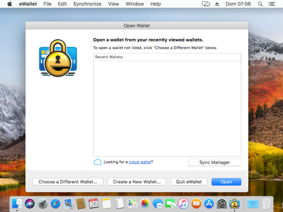The image size is (283, 212).
Task: Open the Apple menu
Action: (10, 4)
